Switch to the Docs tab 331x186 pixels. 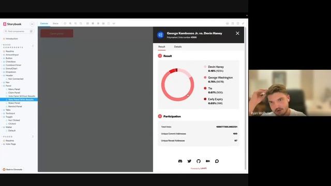coord(55,23)
